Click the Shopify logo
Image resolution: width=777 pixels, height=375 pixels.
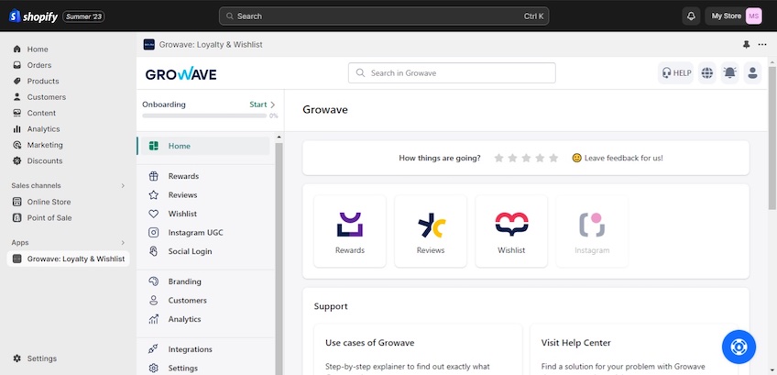tap(33, 17)
